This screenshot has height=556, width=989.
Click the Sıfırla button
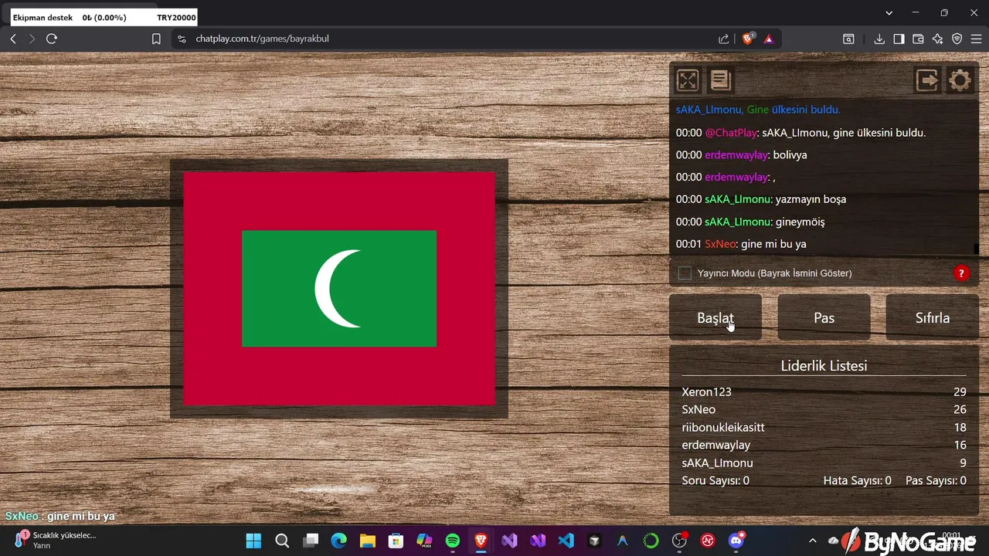(x=933, y=317)
